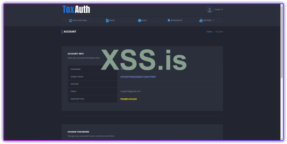This screenshot has width=287, height=144.
Task: Click the USERNAME label cell
Action: pyautogui.click(x=92, y=69)
